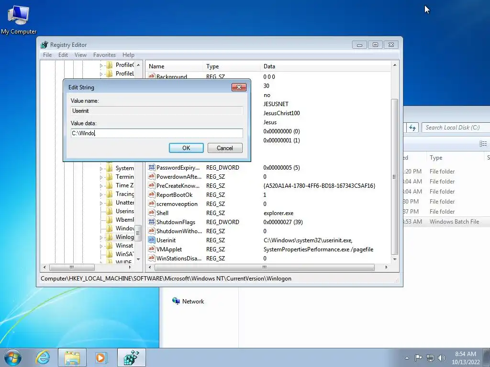
Task: Click the Registry Editor taskbar icon
Action: coord(131,357)
